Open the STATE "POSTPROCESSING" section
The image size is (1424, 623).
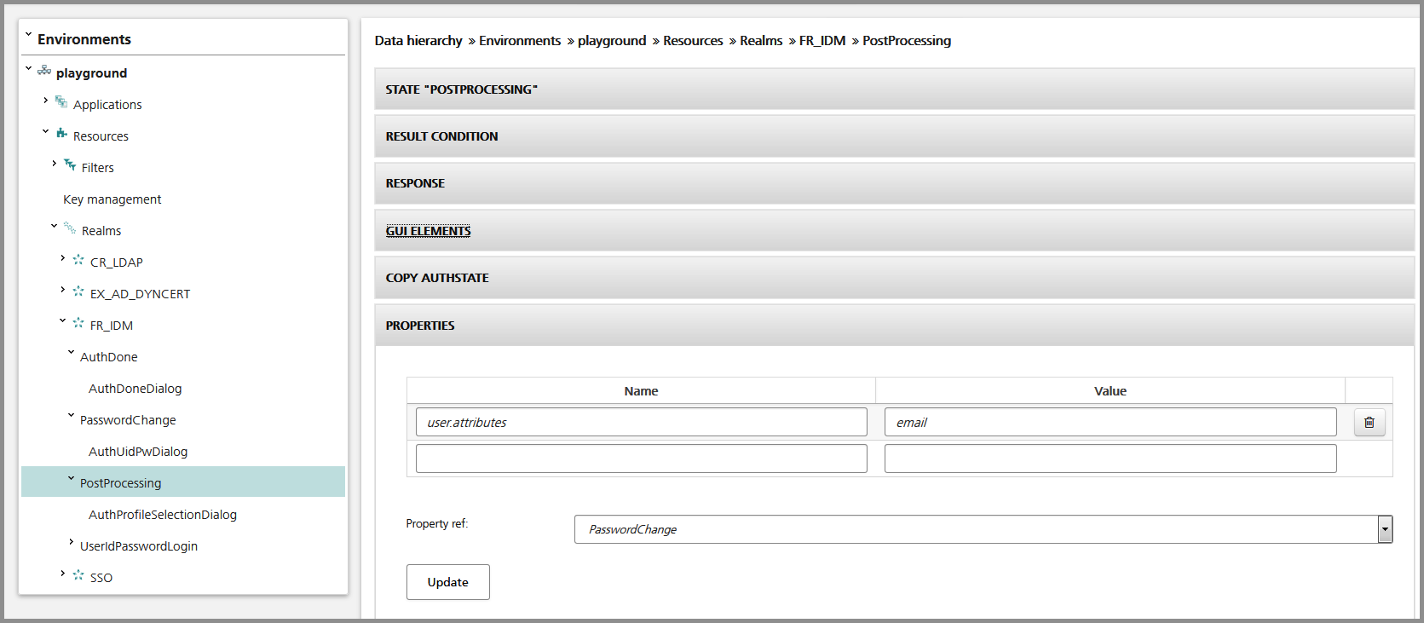click(x=894, y=89)
